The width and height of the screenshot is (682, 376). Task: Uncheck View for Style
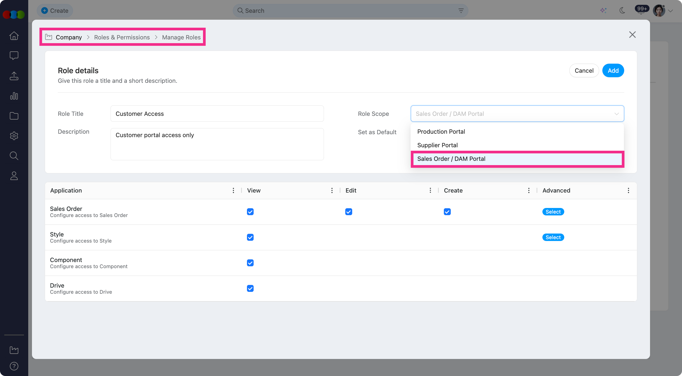tap(250, 237)
